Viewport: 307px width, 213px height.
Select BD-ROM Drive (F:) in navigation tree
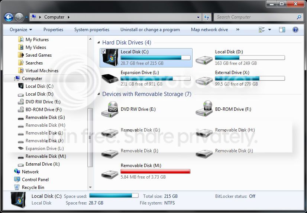coord(43,110)
